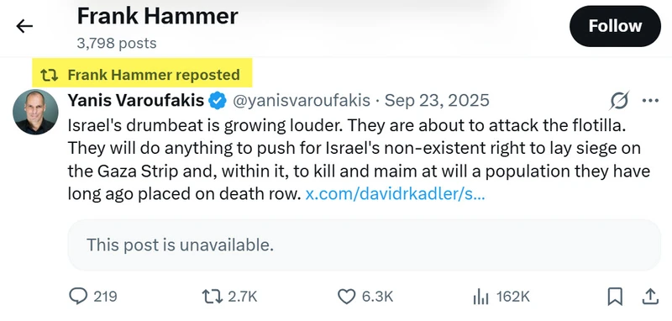Click the blue verified badge
Viewport: 672px width, 321px height.
[218, 101]
